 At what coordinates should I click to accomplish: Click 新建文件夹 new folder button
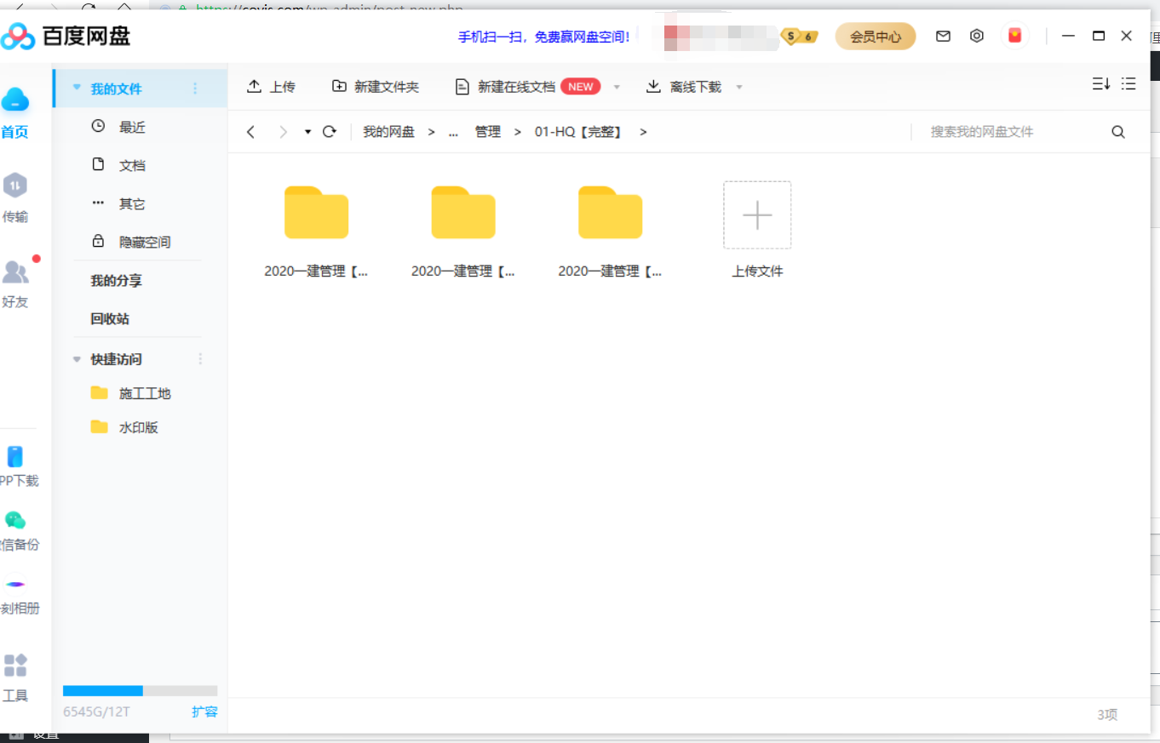[x=376, y=87]
